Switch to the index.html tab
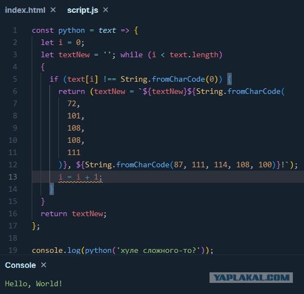Image resolution: width=304 pixels, height=294 pixels. tap(25, 10)
